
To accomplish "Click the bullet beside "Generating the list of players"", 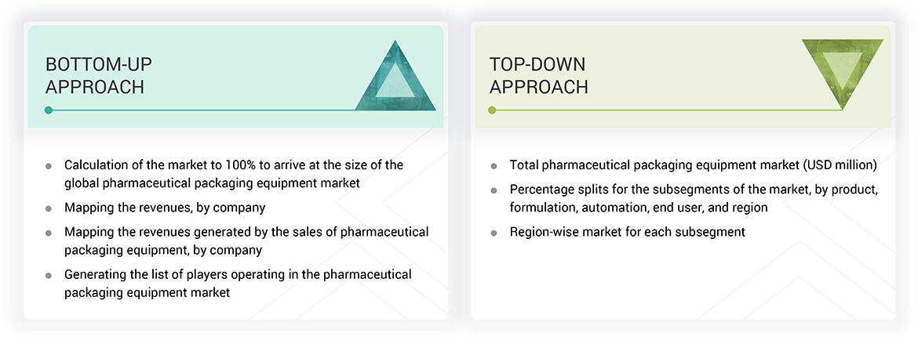I will (49, 275).
